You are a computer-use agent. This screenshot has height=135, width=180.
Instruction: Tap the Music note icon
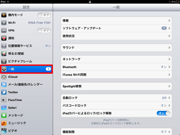pyautogui.click(x=4, y=123)
